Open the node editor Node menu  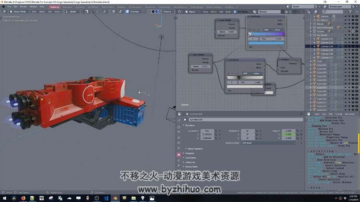(x=228, y=12)
